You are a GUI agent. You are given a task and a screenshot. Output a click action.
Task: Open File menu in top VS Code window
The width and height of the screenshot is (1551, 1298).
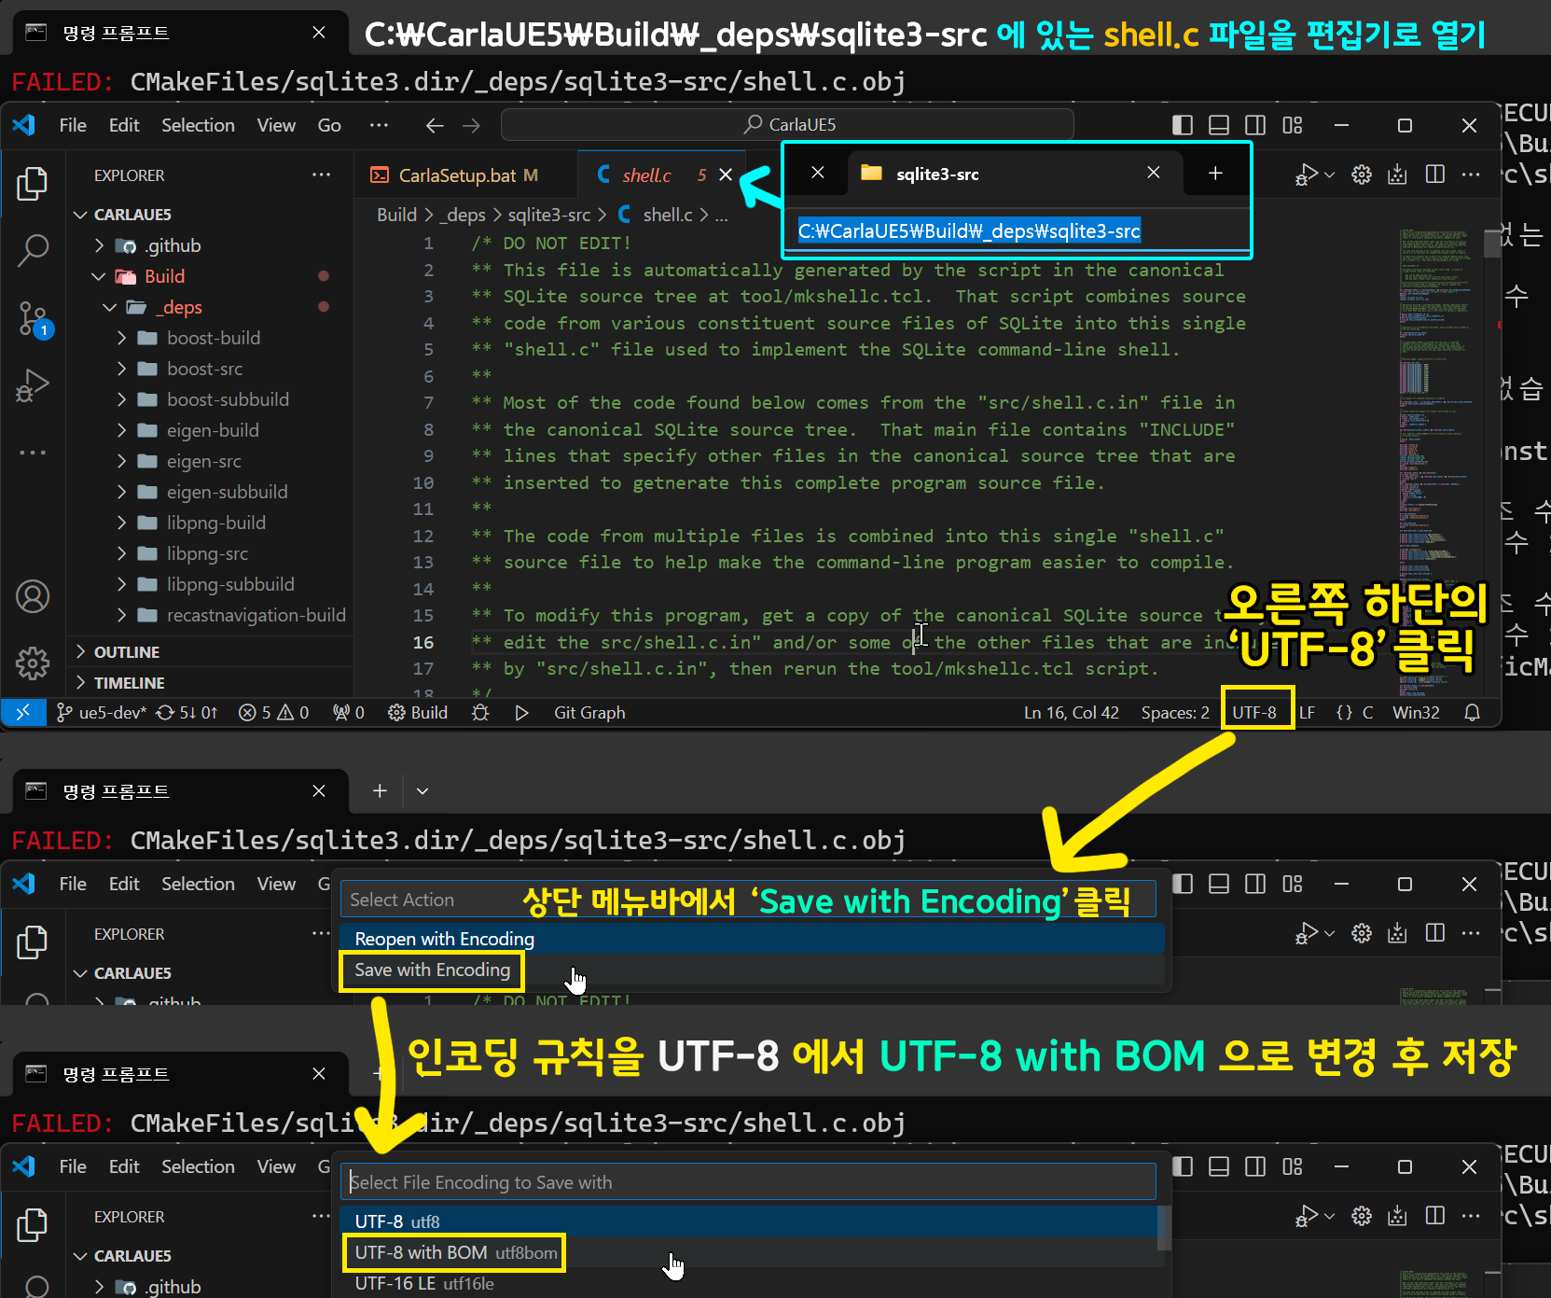tap(73, 125)
